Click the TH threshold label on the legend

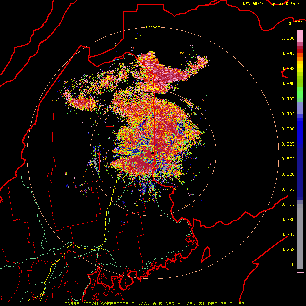click(x=292, y=265)
